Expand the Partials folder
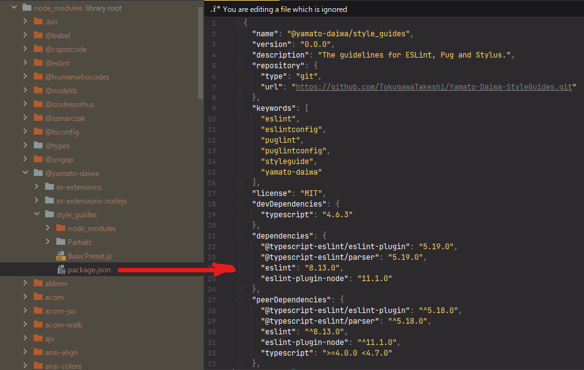This screenshot has height=370, width=584. (x=48, y=242)
